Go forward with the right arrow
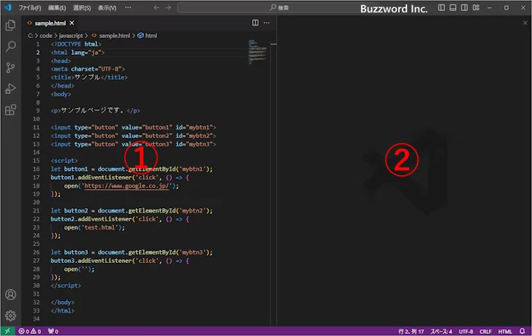This screenshot has width=532, height=336. [x=168, y=7]
